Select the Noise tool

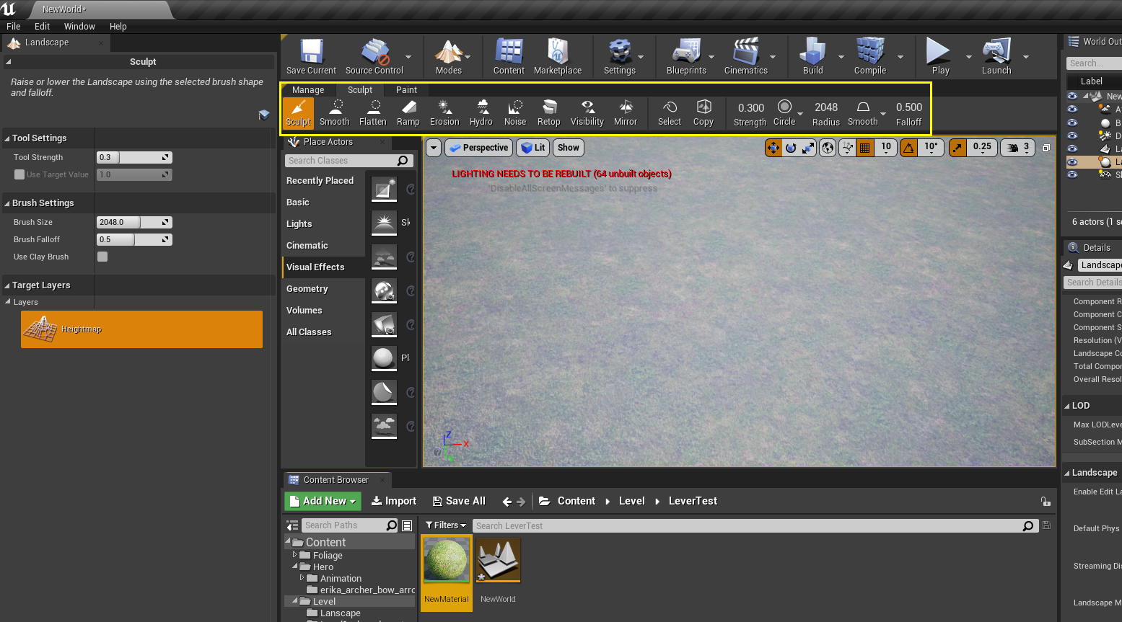click(x=515, y=114)
